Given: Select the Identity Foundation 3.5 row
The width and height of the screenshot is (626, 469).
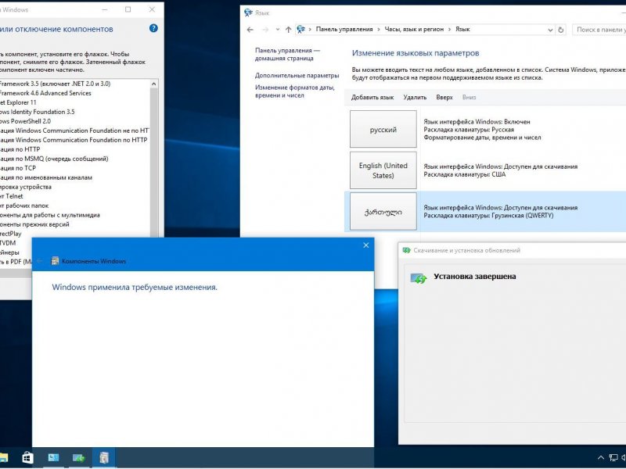Looking at the screenshot, I should (x=74, y=112).
